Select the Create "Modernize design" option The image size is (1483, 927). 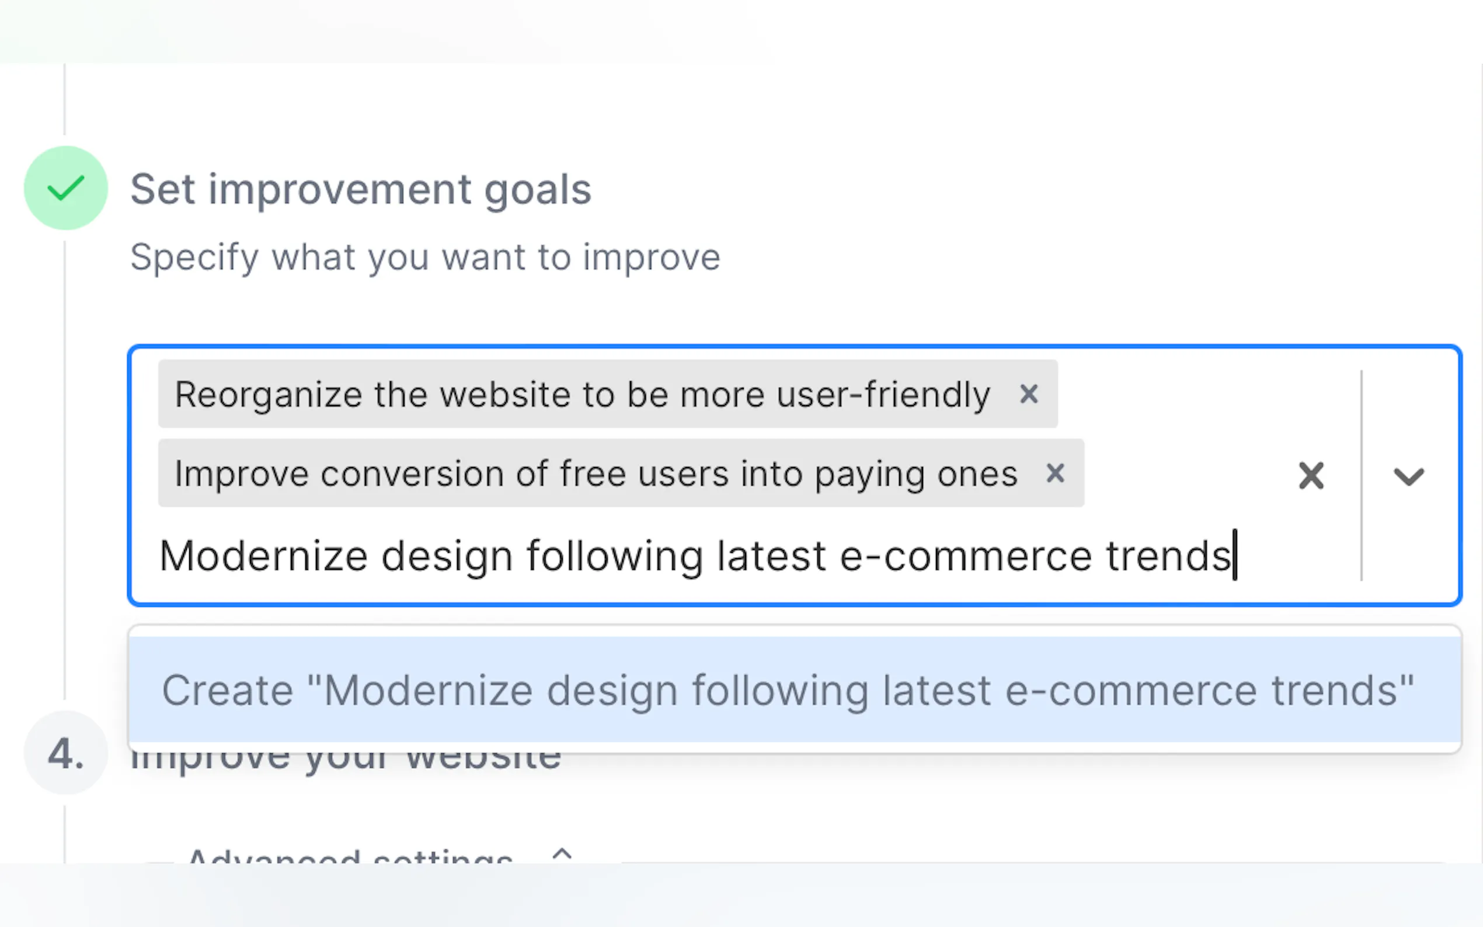point(787,690)
